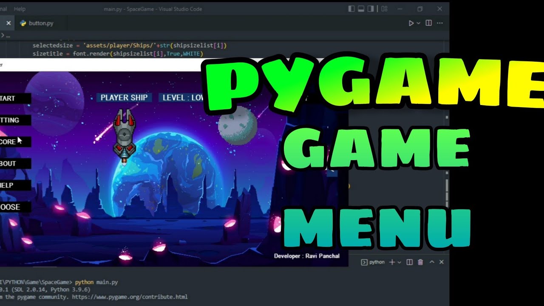Close the editor tab left of button.py
This screenshot has height=306, width=544.
click(x=8, y=23)
